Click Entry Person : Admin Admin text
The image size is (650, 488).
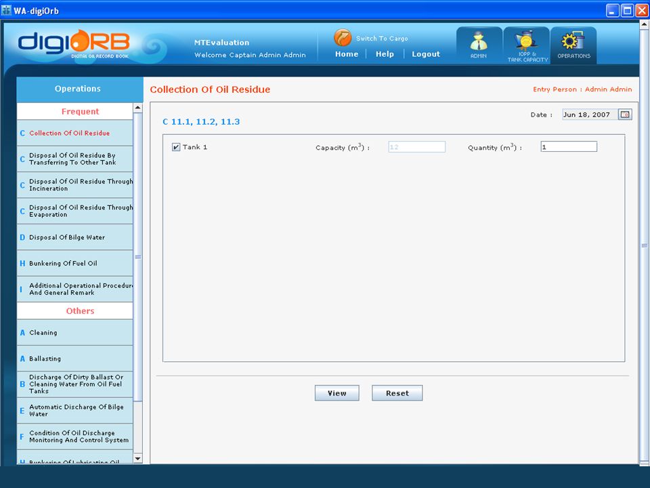pyautogui.click(x=582, y=89)
